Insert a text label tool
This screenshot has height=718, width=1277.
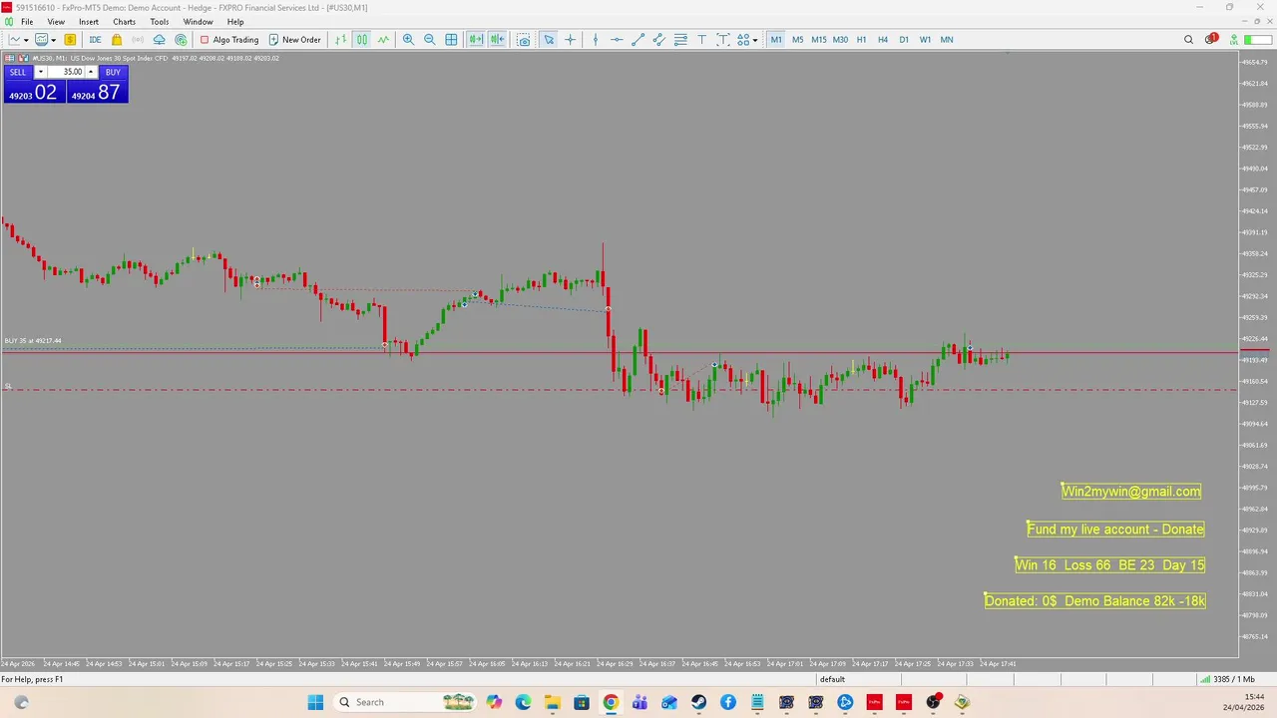tap(723, 40)
